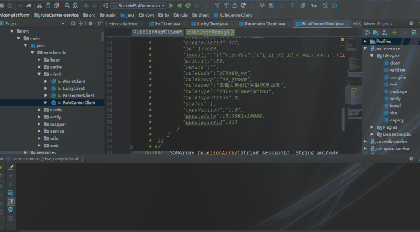Toggle scroll to end in run console
This screenshot has height=232, width=420.
tap(10, 202)
